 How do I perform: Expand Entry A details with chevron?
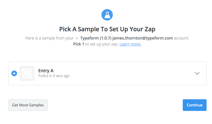click(x=197, y=73)
